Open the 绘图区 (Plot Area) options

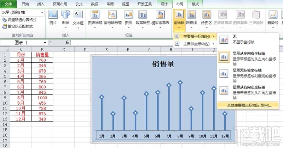pyautogui.click(x=207, y=19)
